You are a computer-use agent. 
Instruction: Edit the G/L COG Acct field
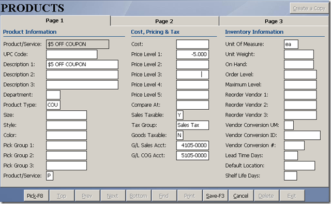[x=192, y=156]
